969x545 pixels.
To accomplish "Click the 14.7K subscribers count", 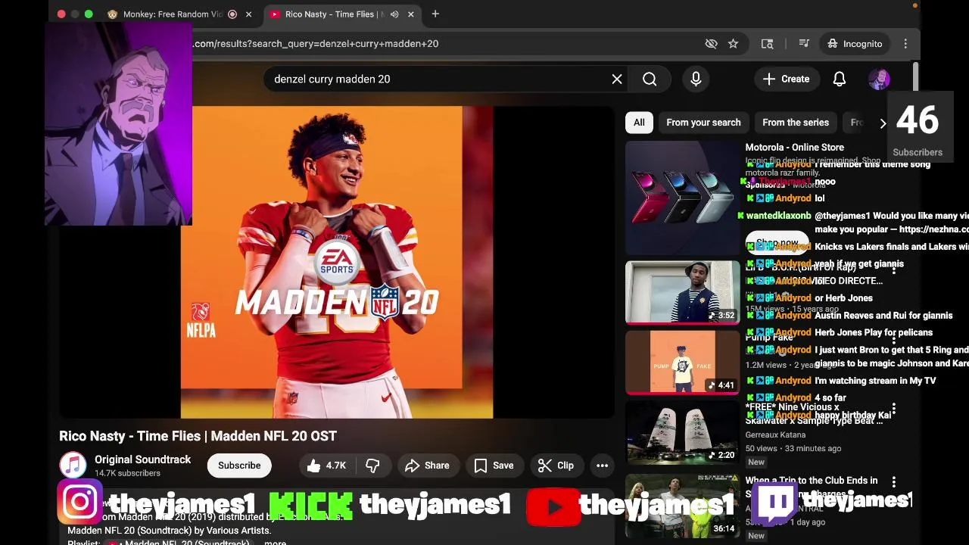I will coord(127,474).
